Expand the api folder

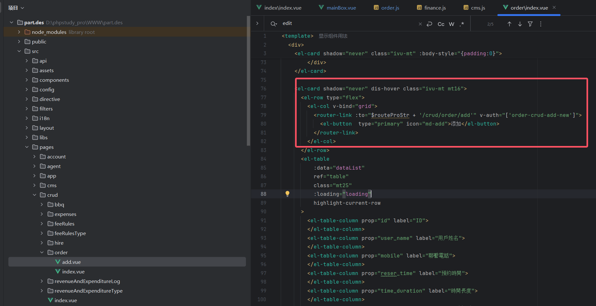[27, 61]
